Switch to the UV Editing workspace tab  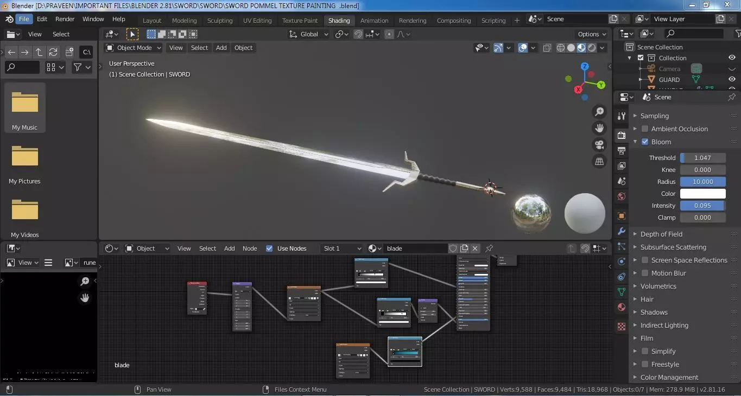pos(257,21)
